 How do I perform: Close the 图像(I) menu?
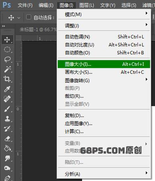pyautogui.click(x=66, y=5)
